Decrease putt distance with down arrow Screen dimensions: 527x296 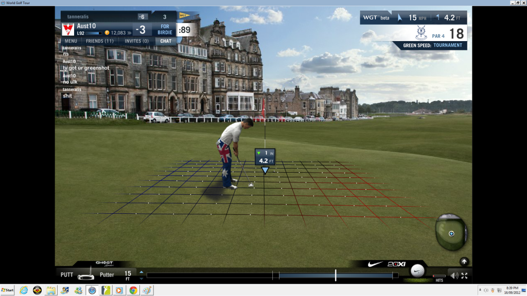tap(142, 278)
